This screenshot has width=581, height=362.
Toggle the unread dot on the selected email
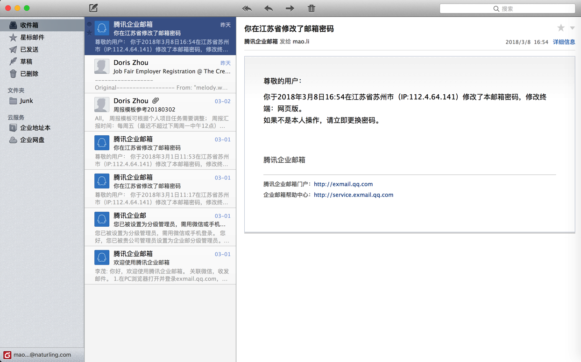point(90,24)
